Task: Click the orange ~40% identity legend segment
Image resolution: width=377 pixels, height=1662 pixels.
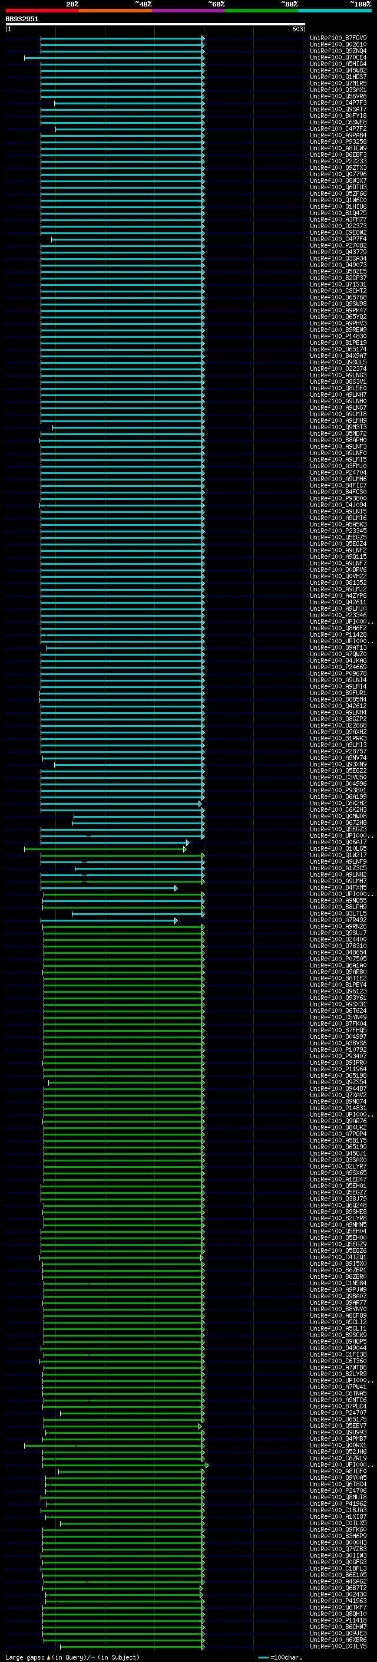Action: click(115, 11)
